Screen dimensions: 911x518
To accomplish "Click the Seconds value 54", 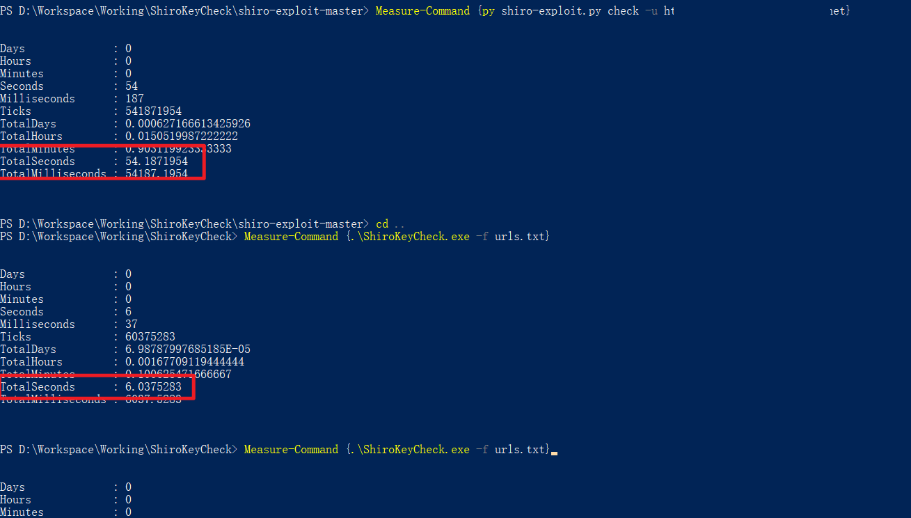I will point(132,86).
